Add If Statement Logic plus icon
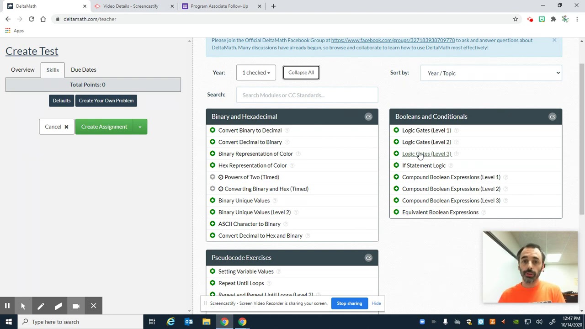This screenshot has width=585, height=329. click(x=396, y=165)
